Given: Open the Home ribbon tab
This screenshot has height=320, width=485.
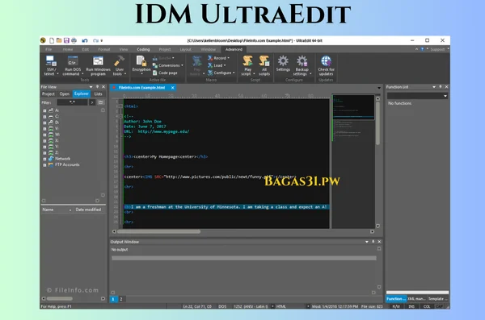Looking at the screenshot, I should click(68, 49).
